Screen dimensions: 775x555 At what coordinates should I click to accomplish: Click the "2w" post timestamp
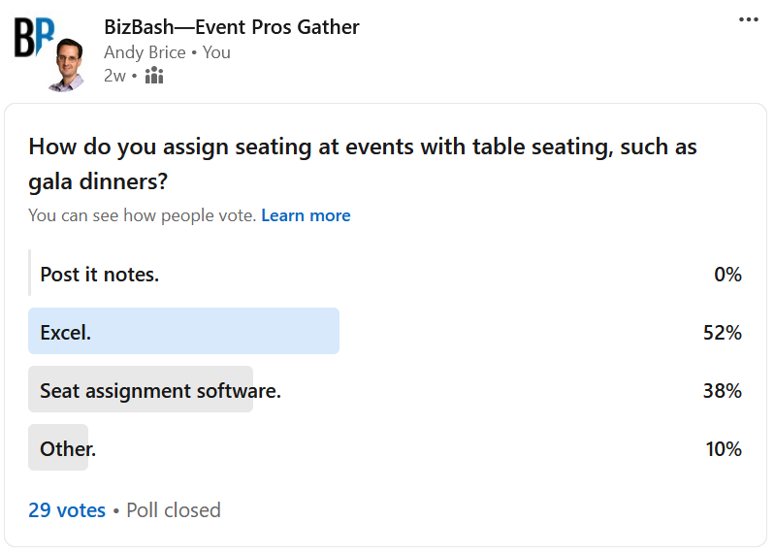114,76
